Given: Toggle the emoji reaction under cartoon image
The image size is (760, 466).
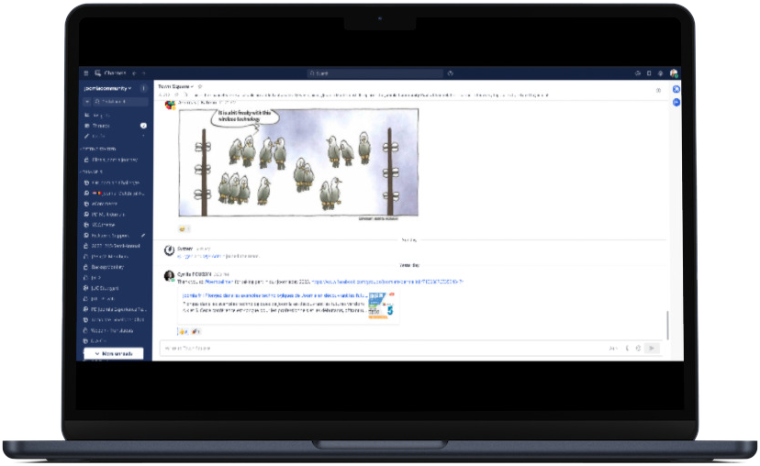Looking at the screenshot, I should pyautogui.click(x=183, y=228).
